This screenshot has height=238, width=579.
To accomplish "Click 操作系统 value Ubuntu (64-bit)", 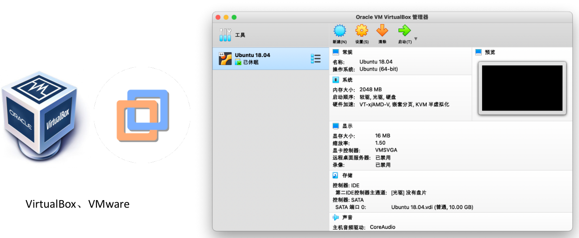I will (x=379, y=69).
